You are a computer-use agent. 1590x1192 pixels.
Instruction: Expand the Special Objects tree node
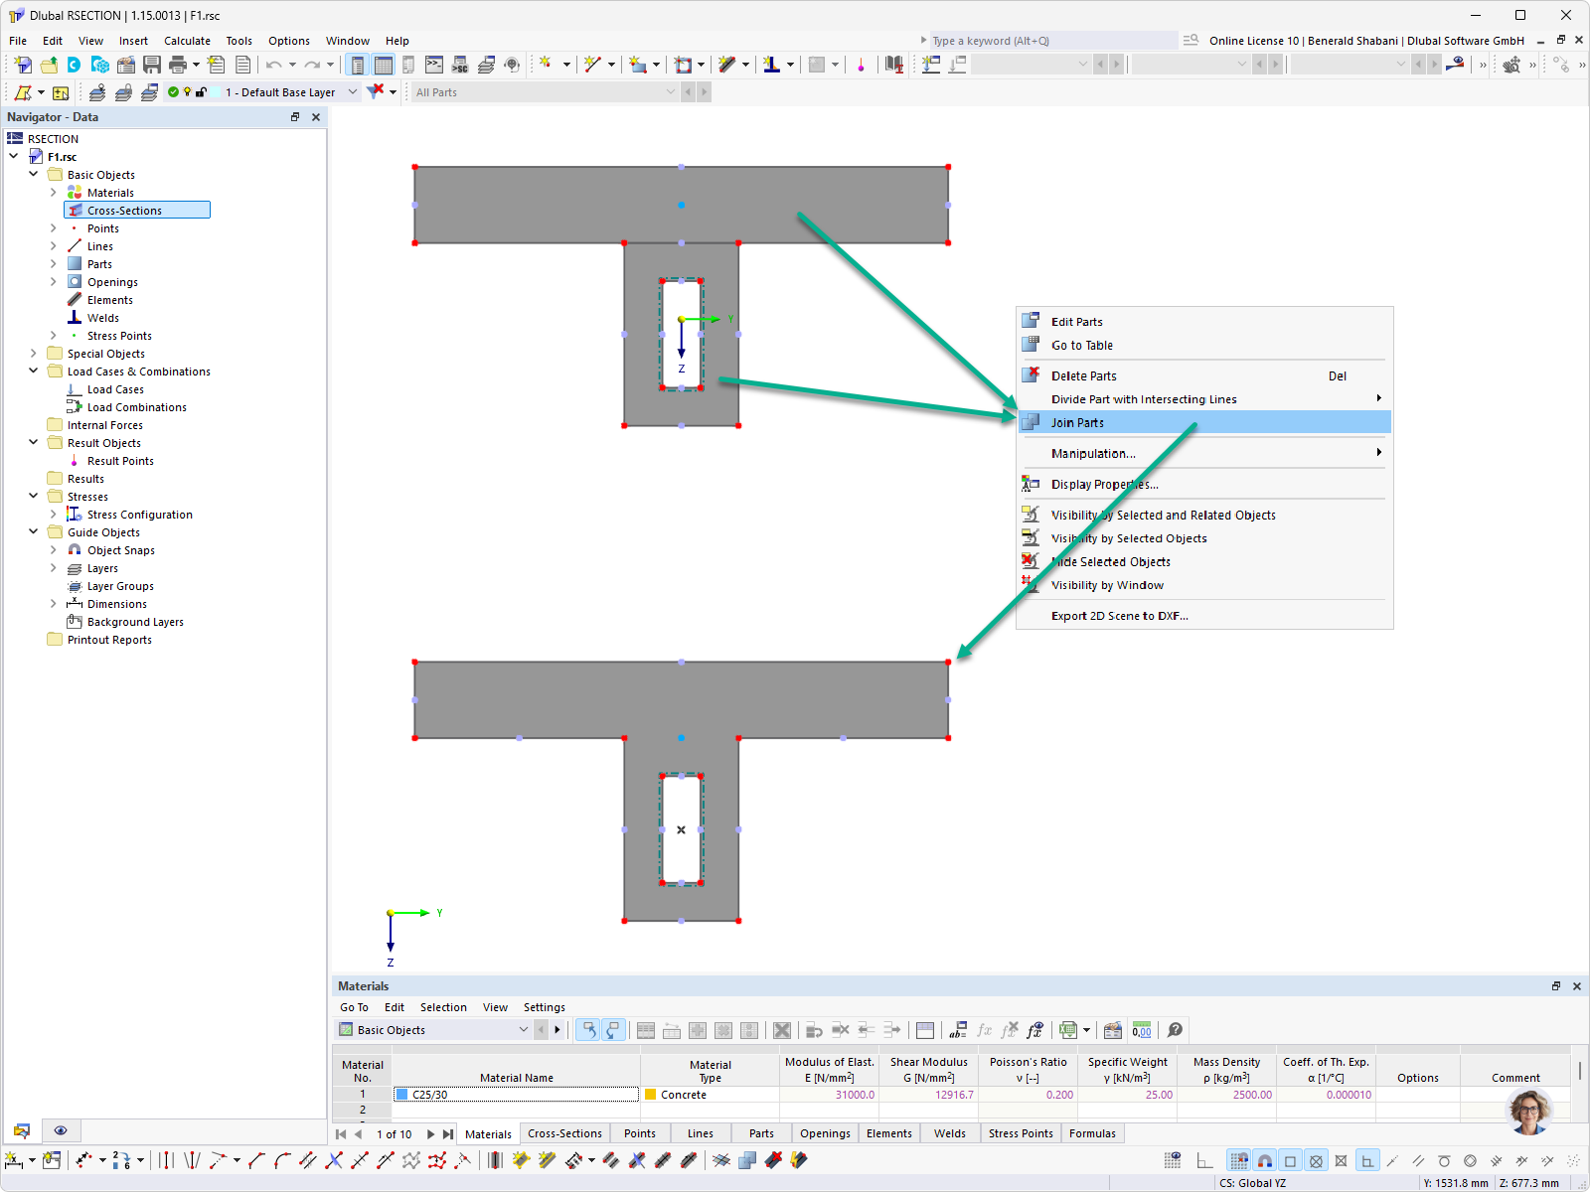tap(33, 353)
